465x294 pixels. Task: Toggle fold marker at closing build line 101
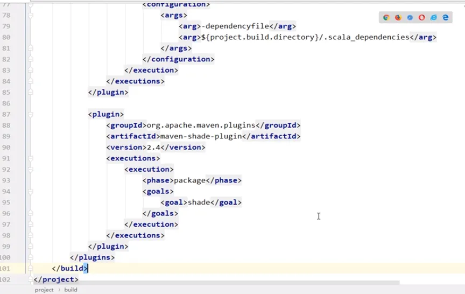coord(31,268)
